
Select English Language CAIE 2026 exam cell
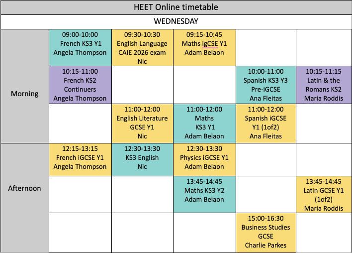[142, 44]
